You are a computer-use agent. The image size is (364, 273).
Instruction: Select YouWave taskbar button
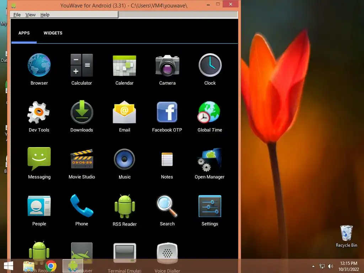[73, 266]
